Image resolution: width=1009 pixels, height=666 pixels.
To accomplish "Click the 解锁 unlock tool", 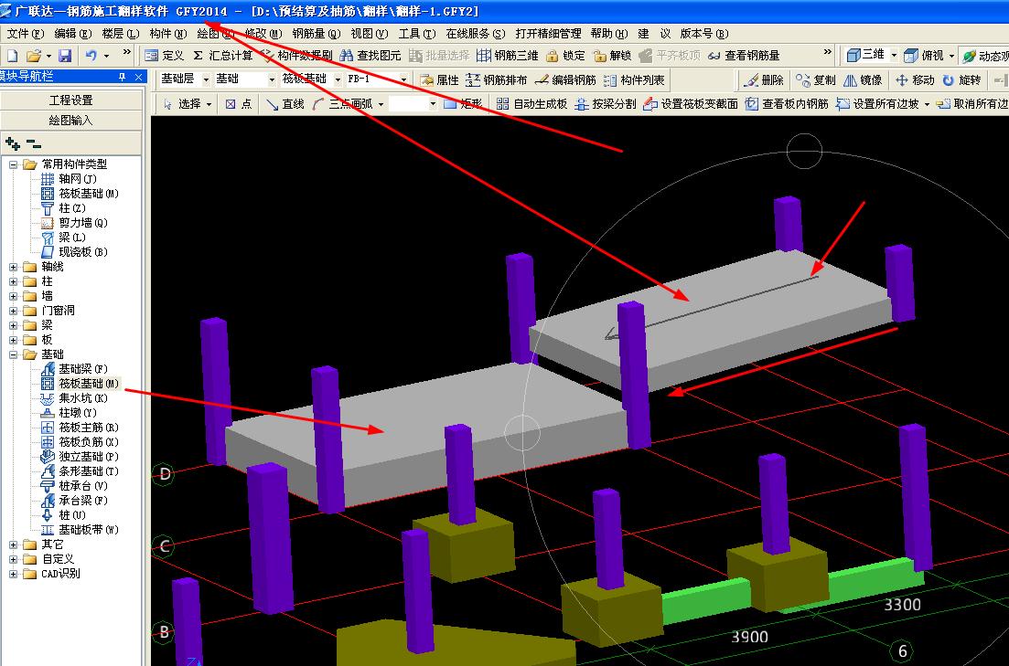I will [613, 56].
